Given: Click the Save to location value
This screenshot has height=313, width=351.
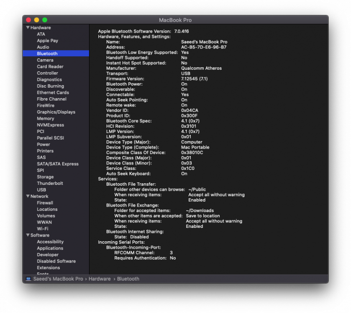Looking at the screenshot, I should coord(203,216).
